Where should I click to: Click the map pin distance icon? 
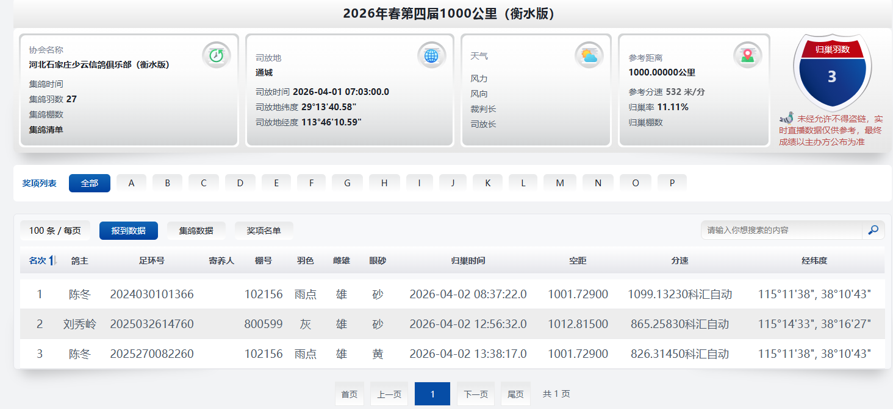click(x=747, y=55)
